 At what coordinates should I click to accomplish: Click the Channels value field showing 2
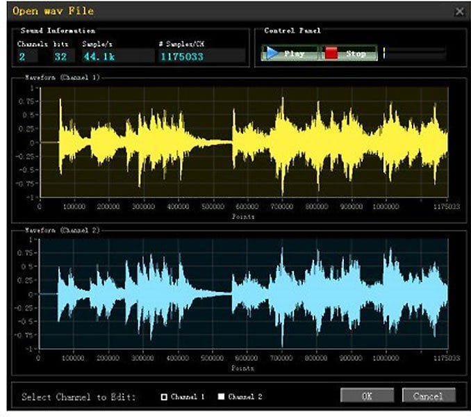[x=27, y=56]
